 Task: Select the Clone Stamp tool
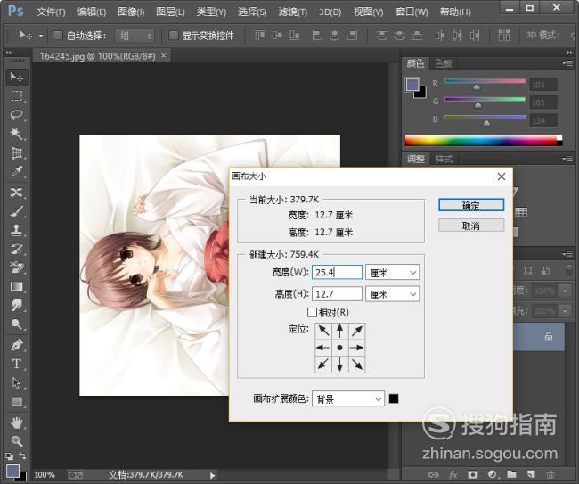click(17, 230)
